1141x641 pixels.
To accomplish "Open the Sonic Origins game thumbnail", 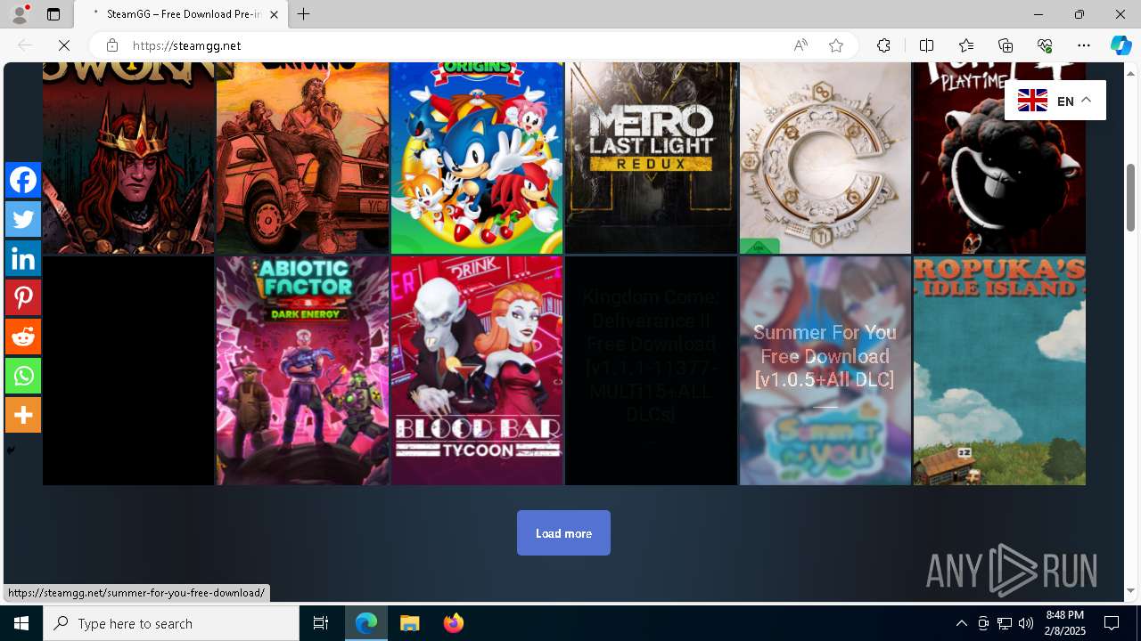I will 477,158.
